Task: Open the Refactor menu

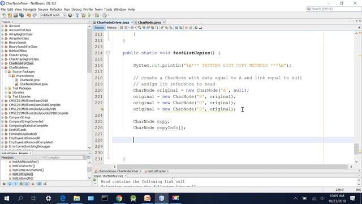Action: (x=56, y=10)
